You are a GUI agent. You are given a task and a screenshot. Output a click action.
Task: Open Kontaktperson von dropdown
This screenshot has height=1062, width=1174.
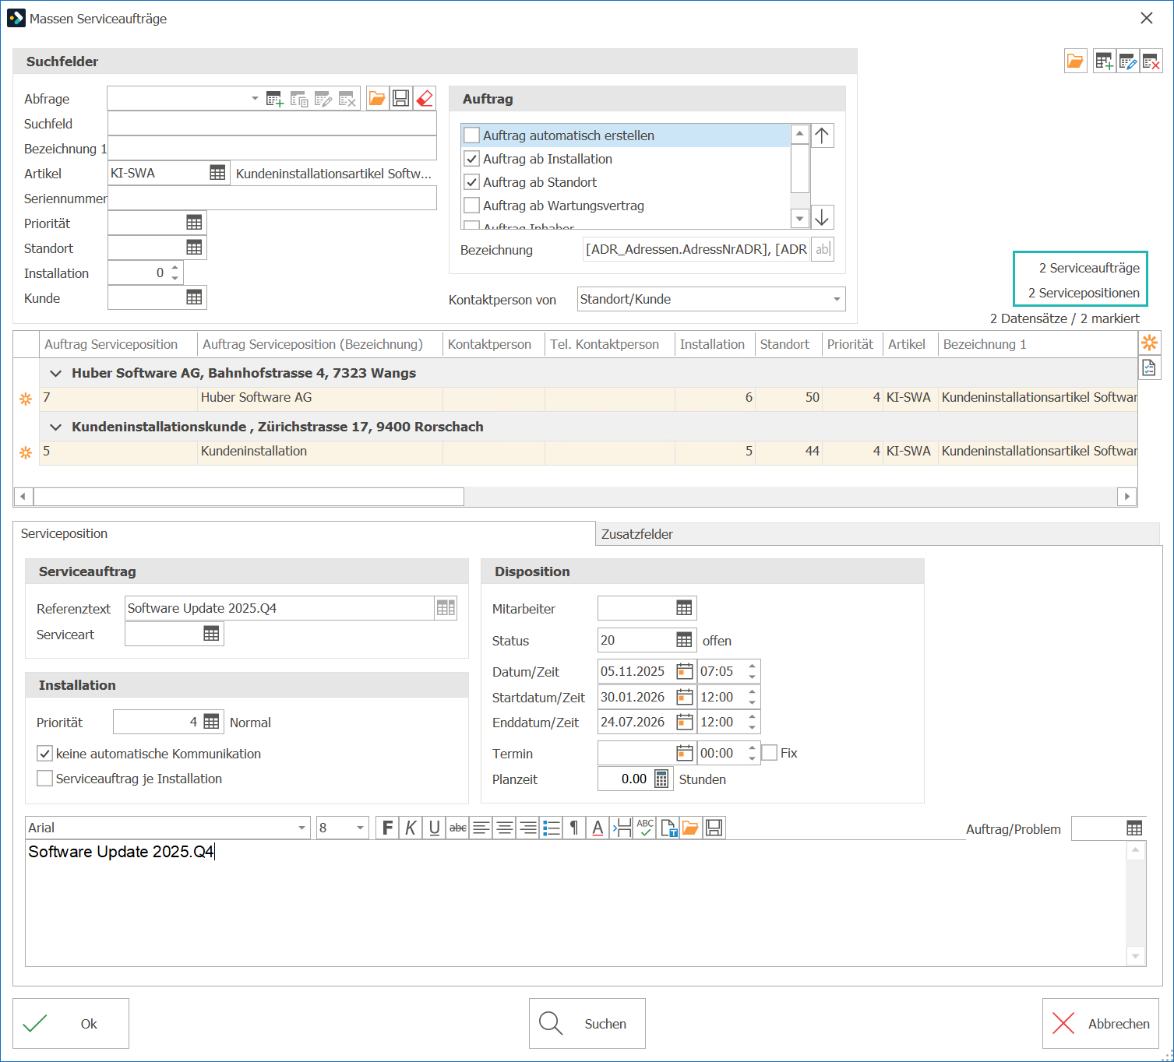[x=837, y=299]
